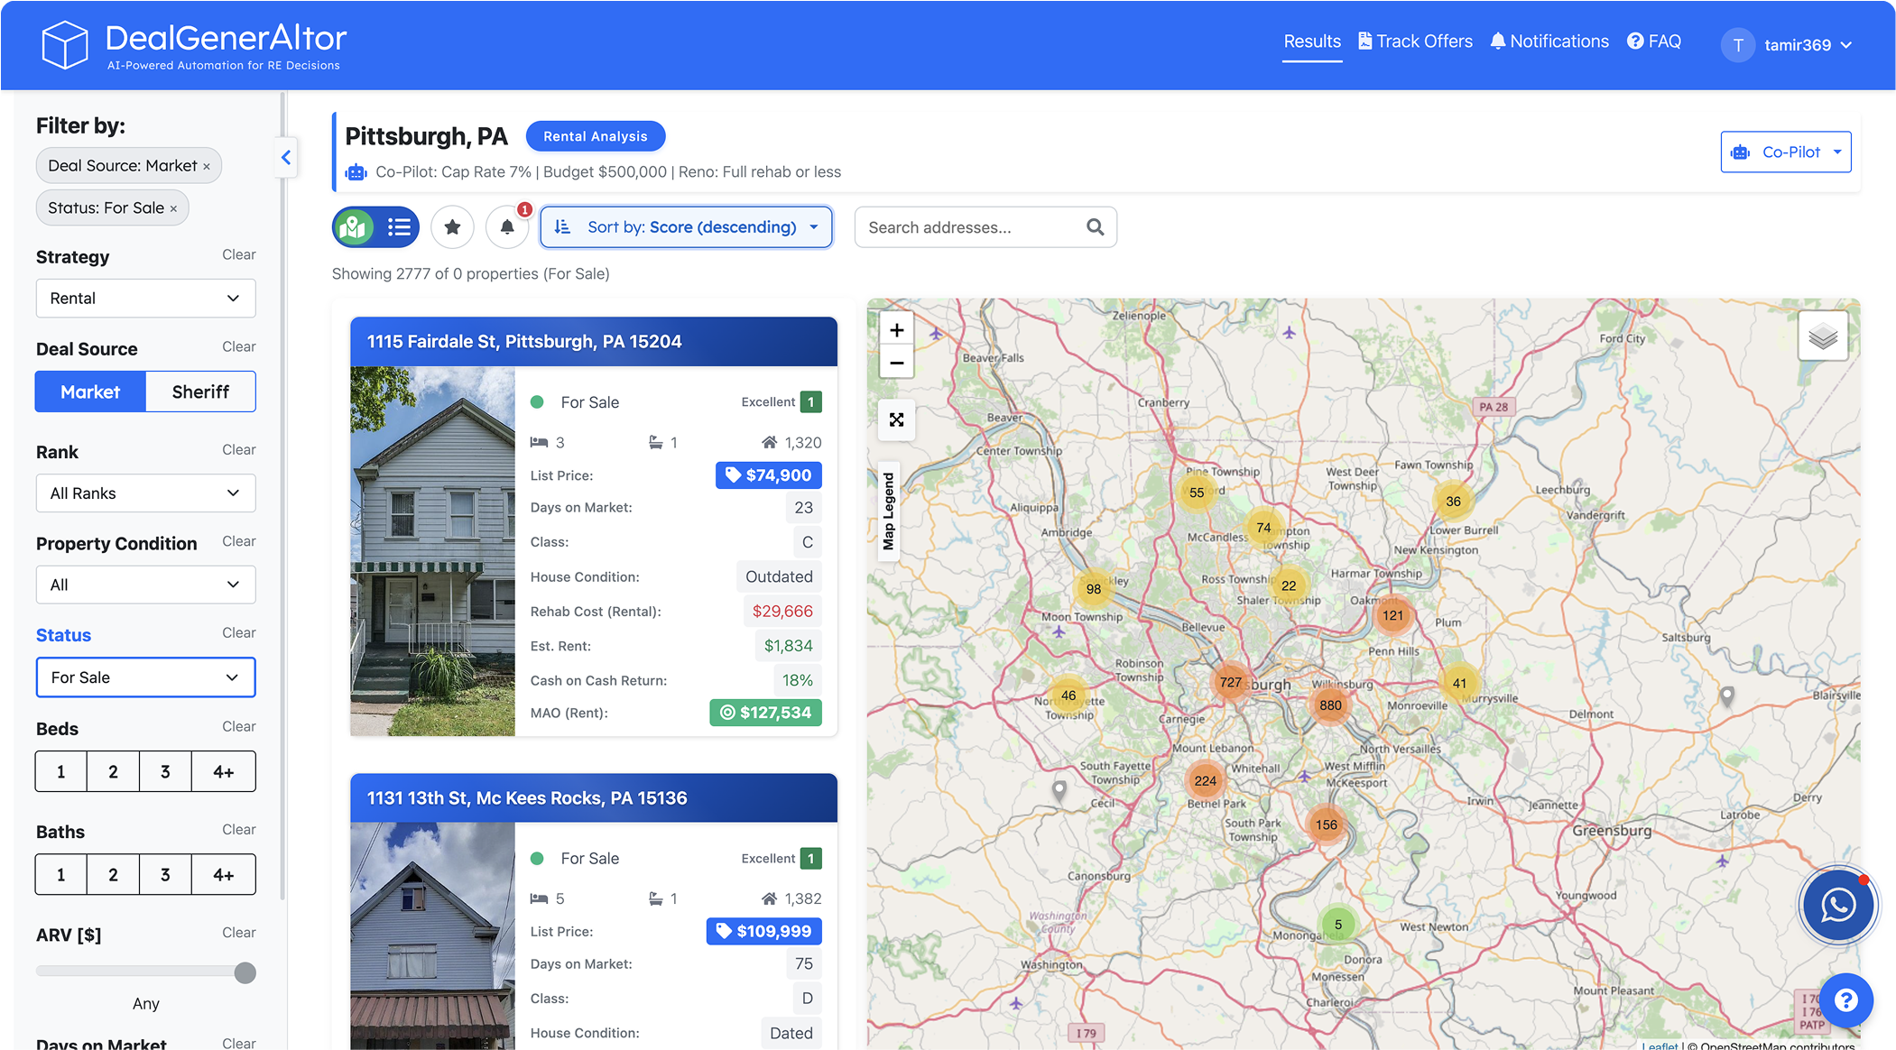
Task: Click the Rental Analysis button
Action: [595, 136]
